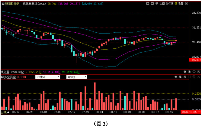Click 换 in the 成交量 panel
Viewport: 202px width, 130px height.
[x=189, y=72]
